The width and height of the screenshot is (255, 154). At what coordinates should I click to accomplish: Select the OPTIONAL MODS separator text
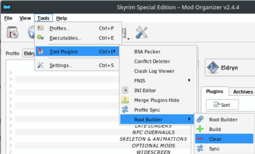coord(153,146)
